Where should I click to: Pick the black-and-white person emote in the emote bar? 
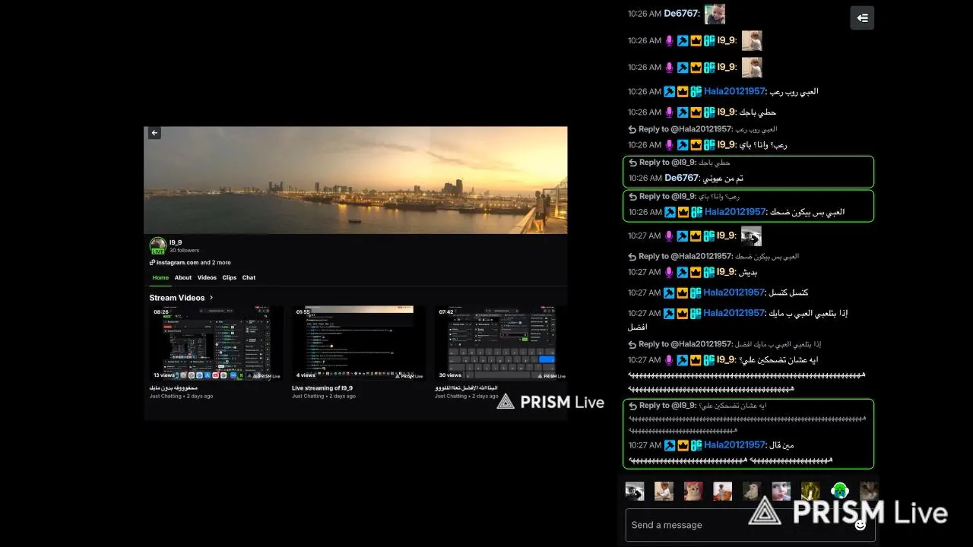pos(635,491)
